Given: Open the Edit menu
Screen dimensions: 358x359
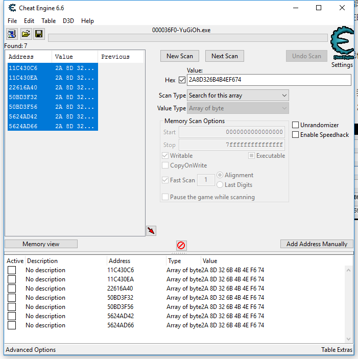Looking at the screenshot, I should 29,21.
